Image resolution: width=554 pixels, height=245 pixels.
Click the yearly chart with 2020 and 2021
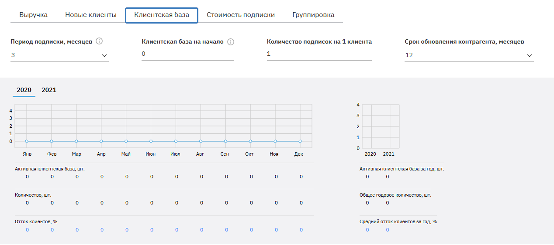[x=380, y=126]
